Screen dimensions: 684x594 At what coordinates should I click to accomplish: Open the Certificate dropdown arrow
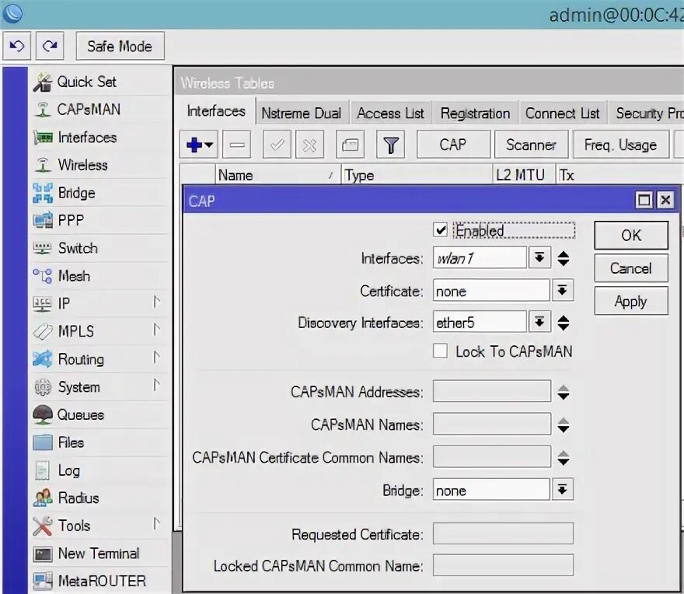click(x=562, y=290)
